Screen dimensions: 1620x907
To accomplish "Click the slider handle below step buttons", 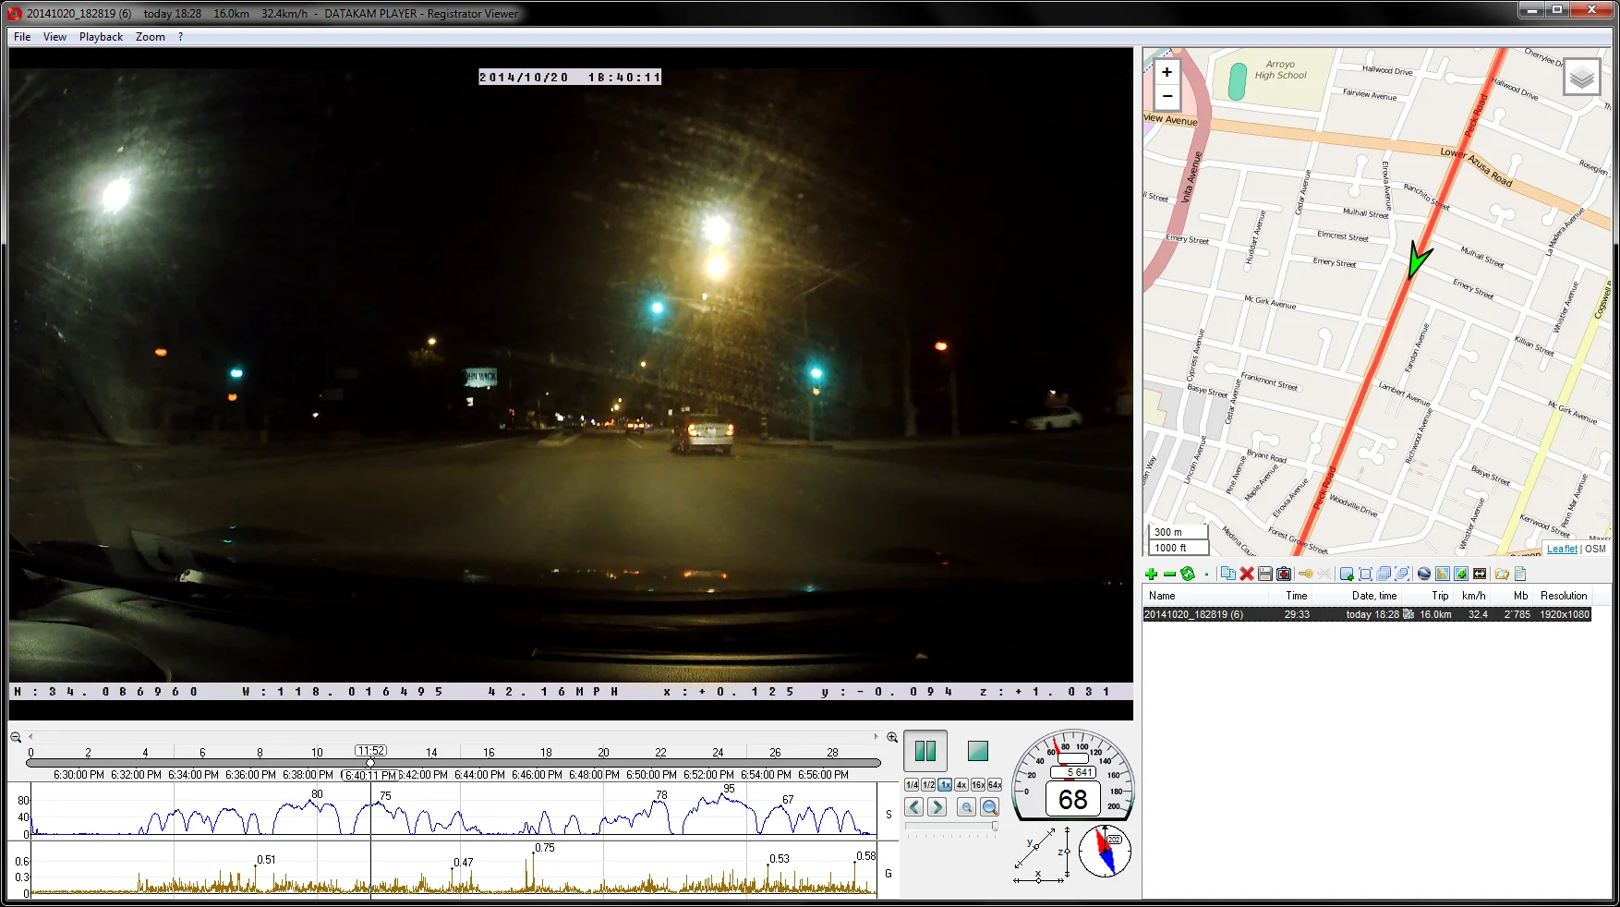I will [995, 827].
